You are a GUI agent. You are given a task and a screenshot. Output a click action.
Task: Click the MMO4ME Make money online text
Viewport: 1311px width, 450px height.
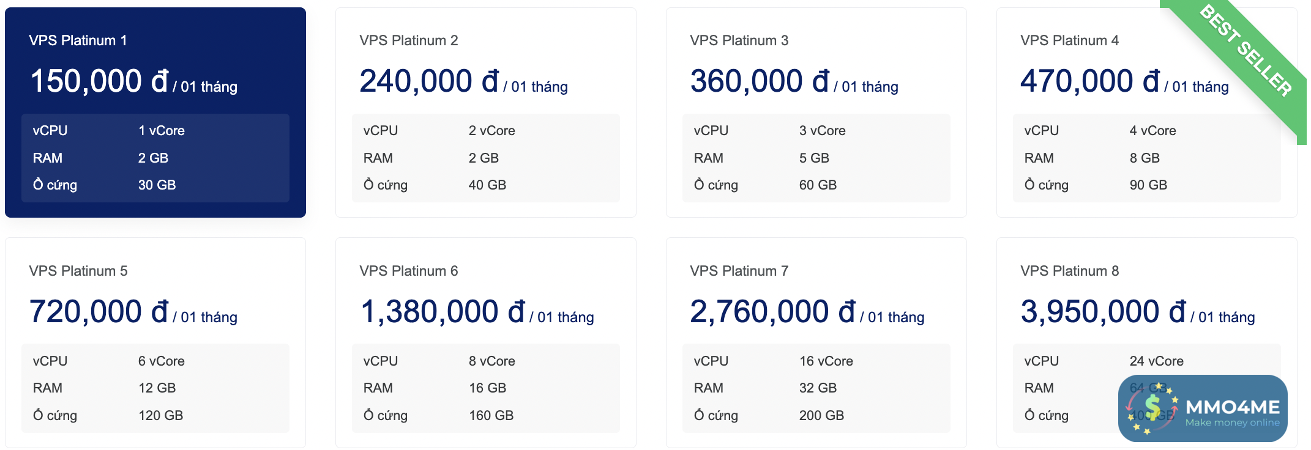[1232, 413]
